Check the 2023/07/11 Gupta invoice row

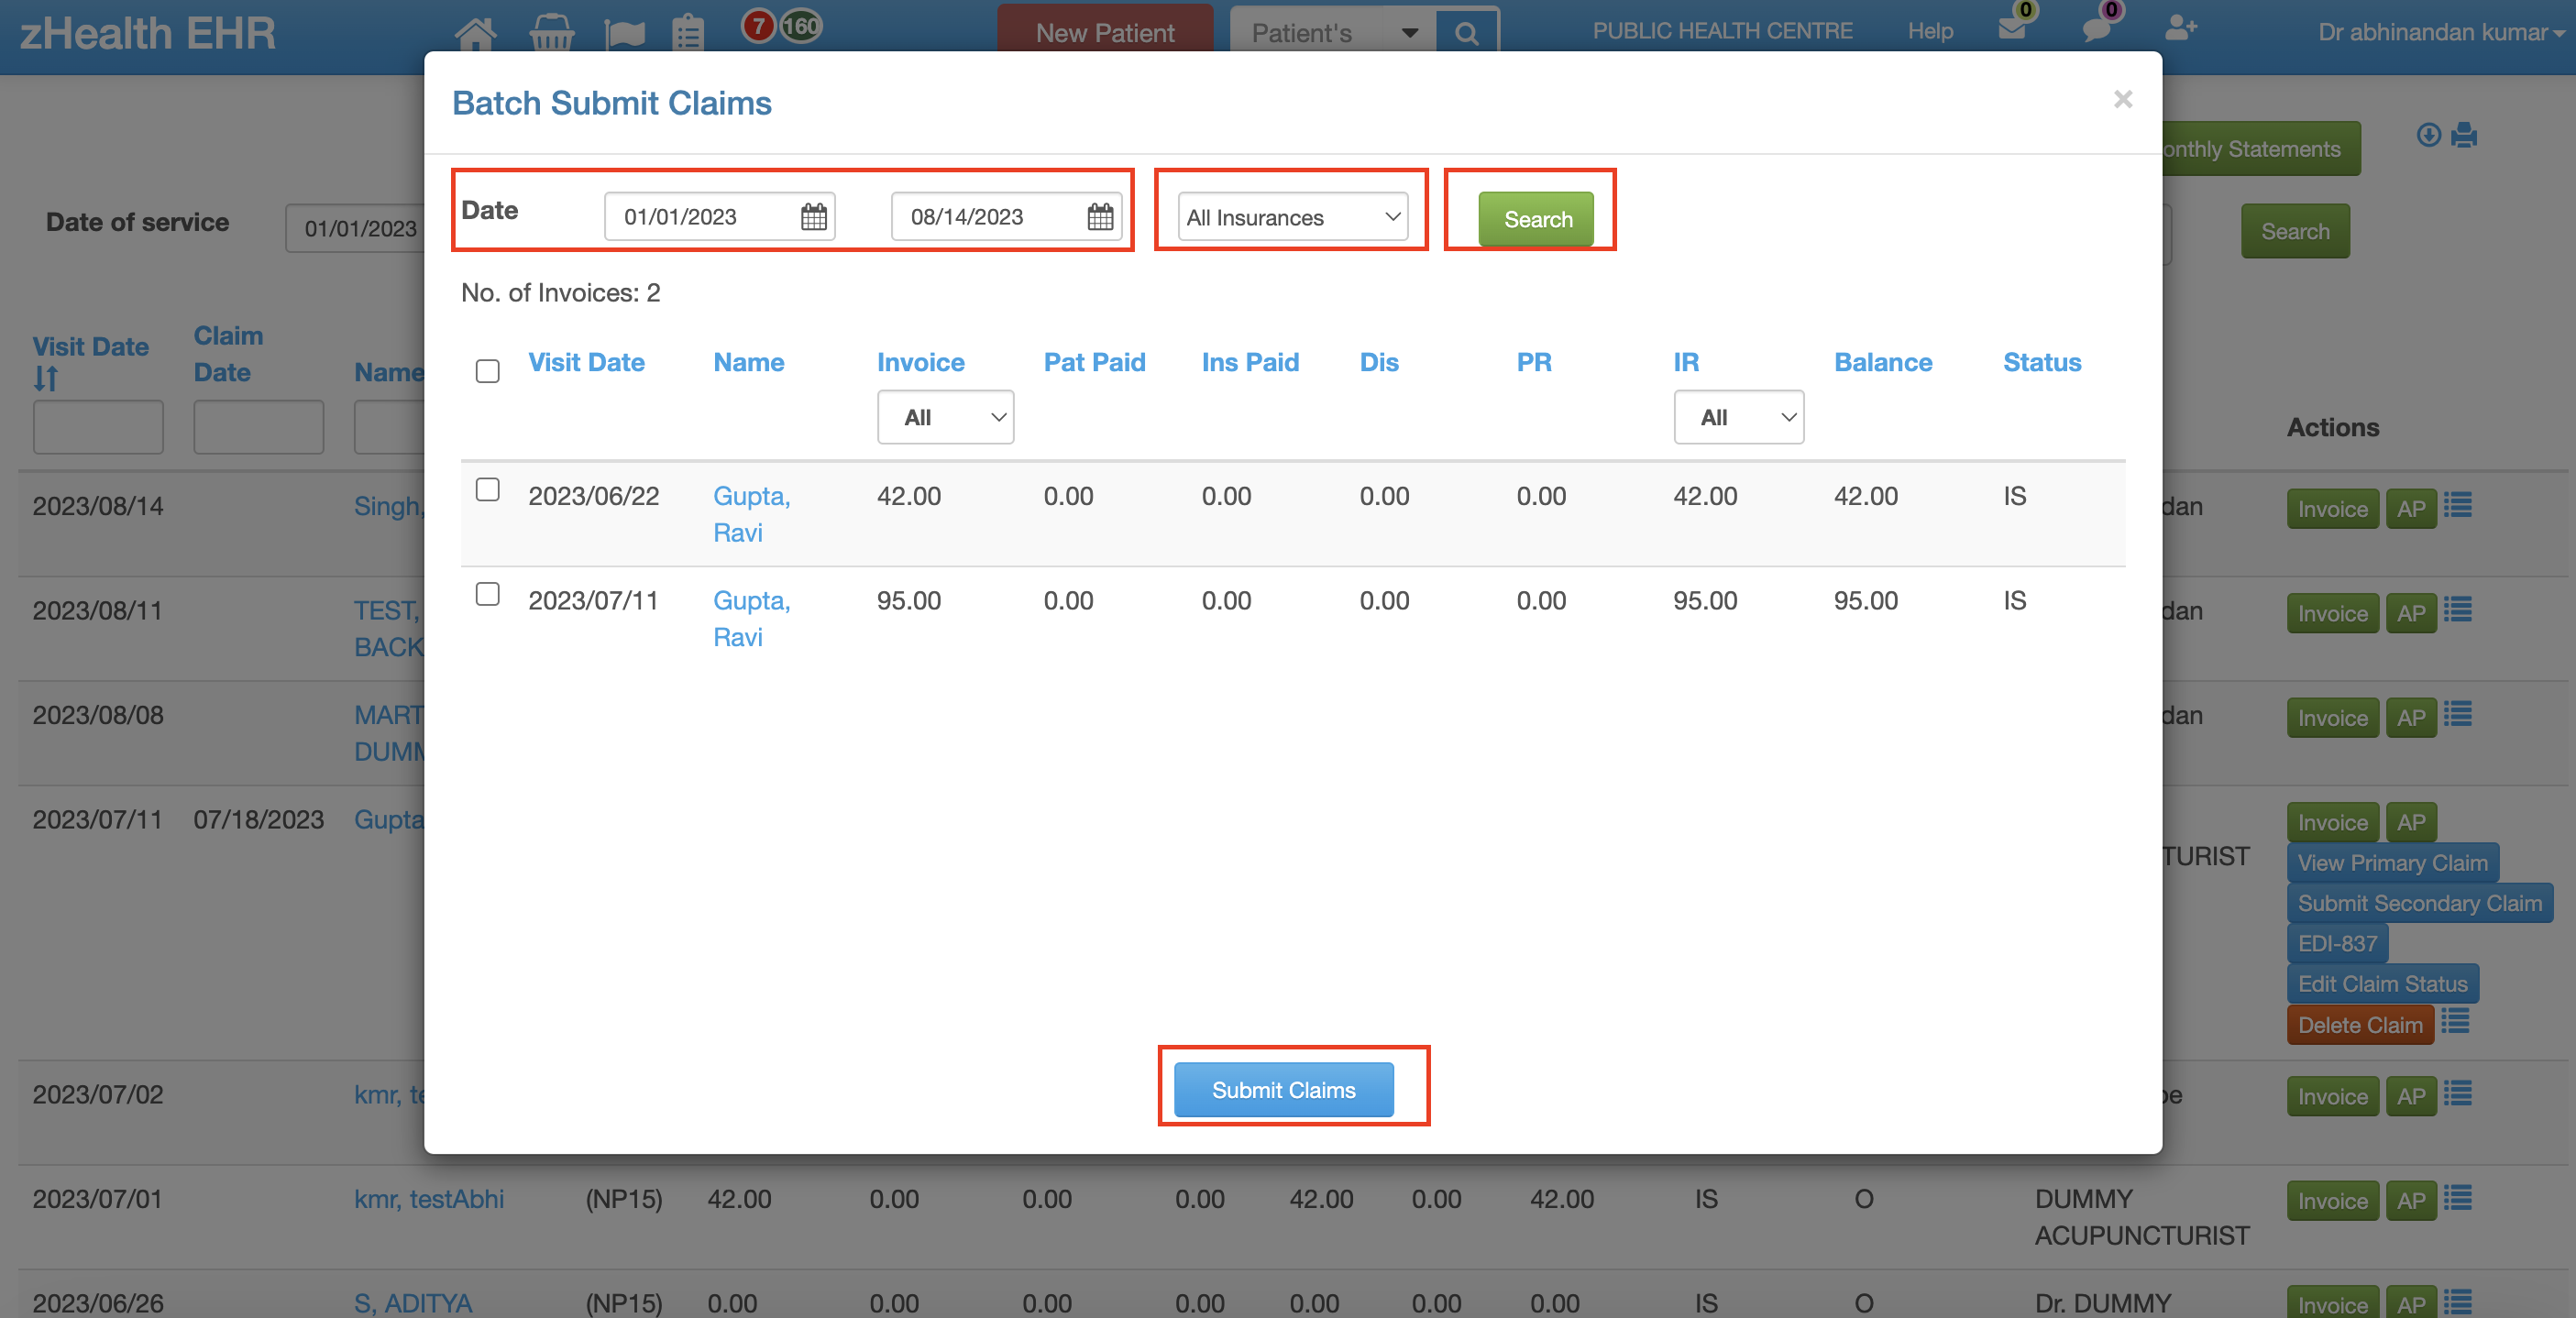[487, 594]
